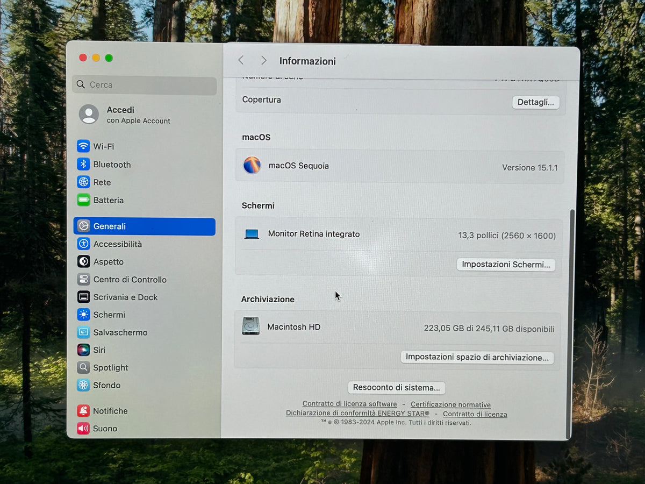This screenshot has width=645, height=484.
Task: Go back with the left chevron
Action: [241, 60]
